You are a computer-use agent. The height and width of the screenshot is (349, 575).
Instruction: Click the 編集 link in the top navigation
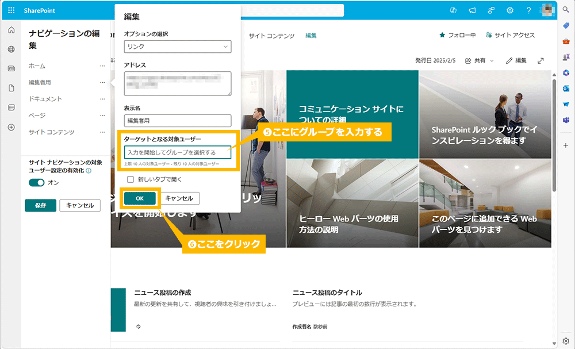311,36
